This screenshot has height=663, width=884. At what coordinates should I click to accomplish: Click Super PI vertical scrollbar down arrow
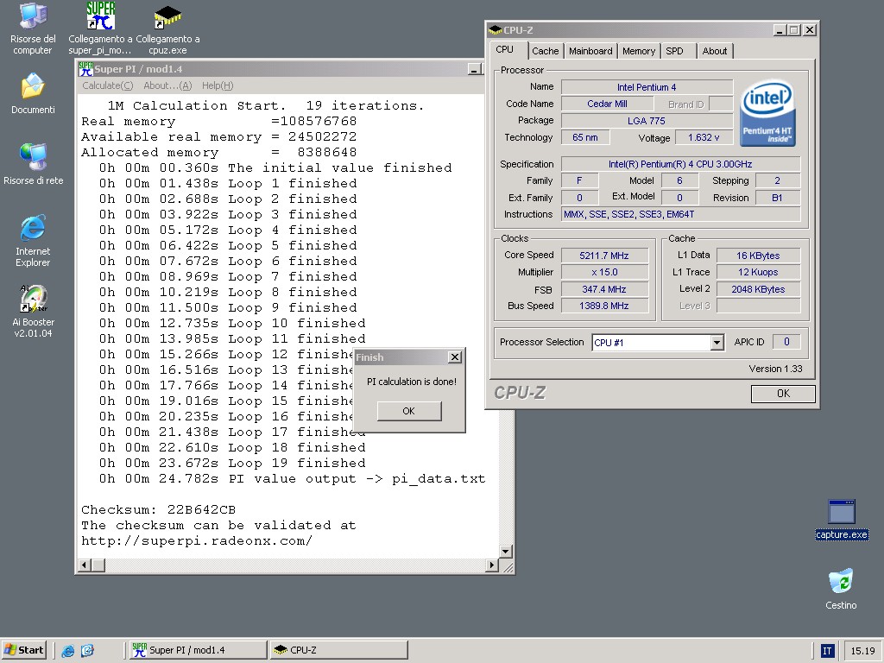click(x=505, y=552)
